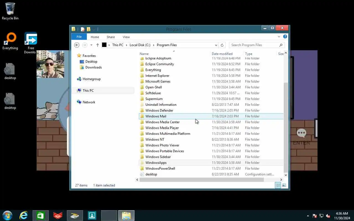Expand Local Disk (C:) breadcrumb arrow
The image size is (354, 221).
154,45
